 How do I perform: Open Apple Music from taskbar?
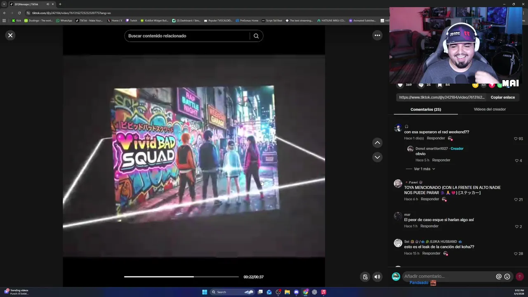tap(323, 292)
